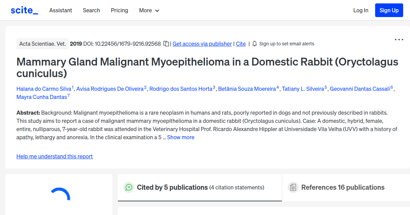The height and width of the screenshot is (215, 410).
Task: Click the scite_ logo
Action: tap(24, 10)
